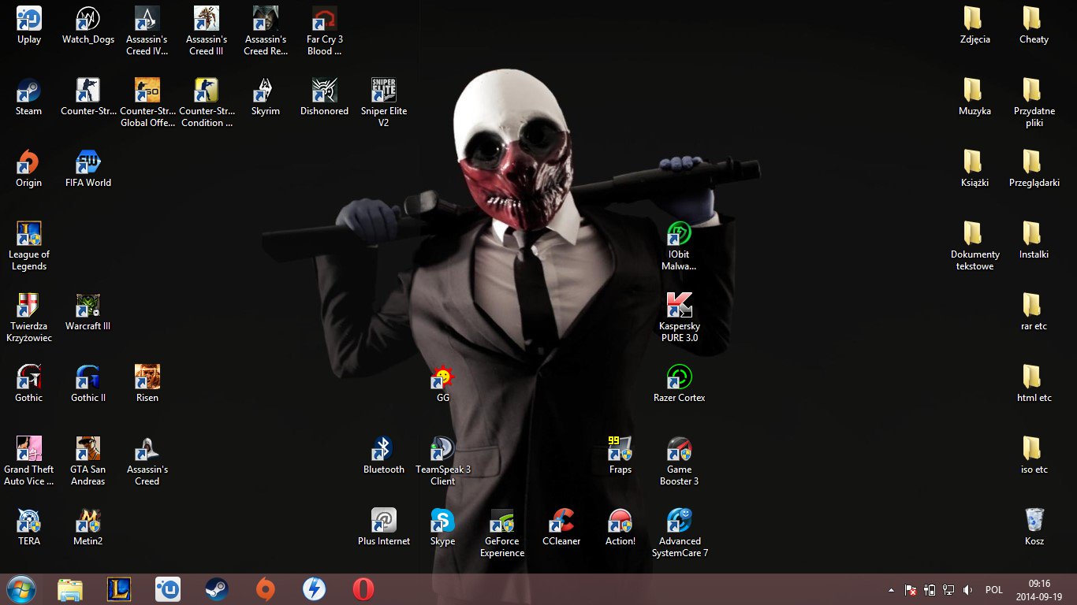1077x605 pixels.
Task: Select the Twierdza Krzyżowiec shortcut
Action: tap(29, 317)
